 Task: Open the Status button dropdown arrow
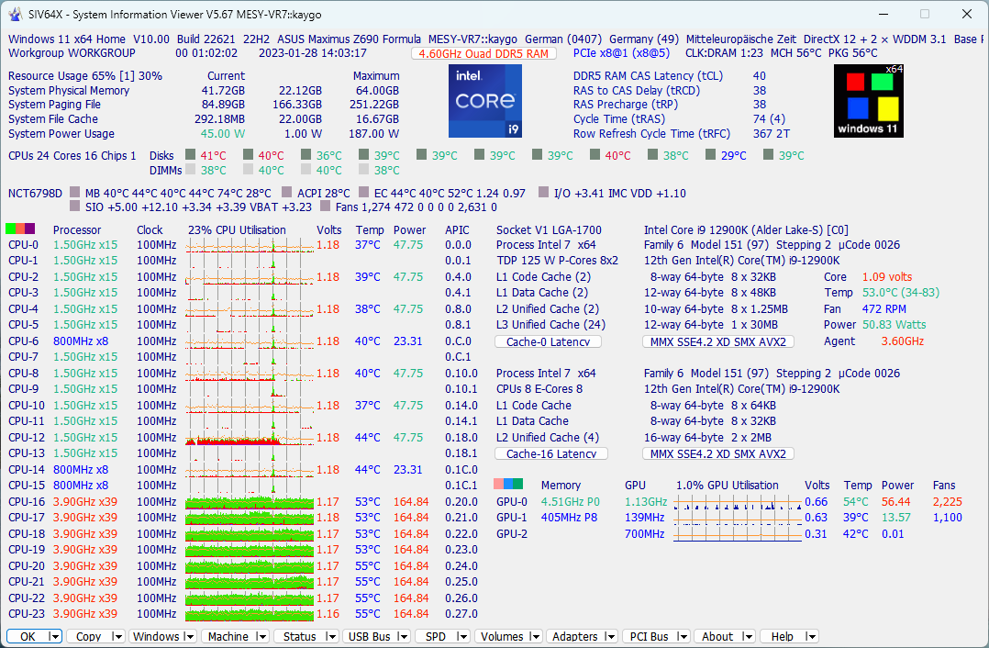pos(332,637)
